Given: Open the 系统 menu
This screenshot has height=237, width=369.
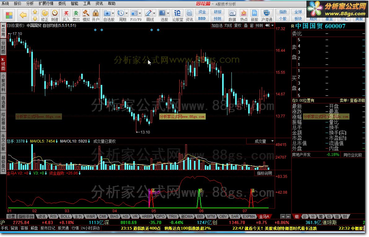Looking at the screenshot, I should coord(5,3).
